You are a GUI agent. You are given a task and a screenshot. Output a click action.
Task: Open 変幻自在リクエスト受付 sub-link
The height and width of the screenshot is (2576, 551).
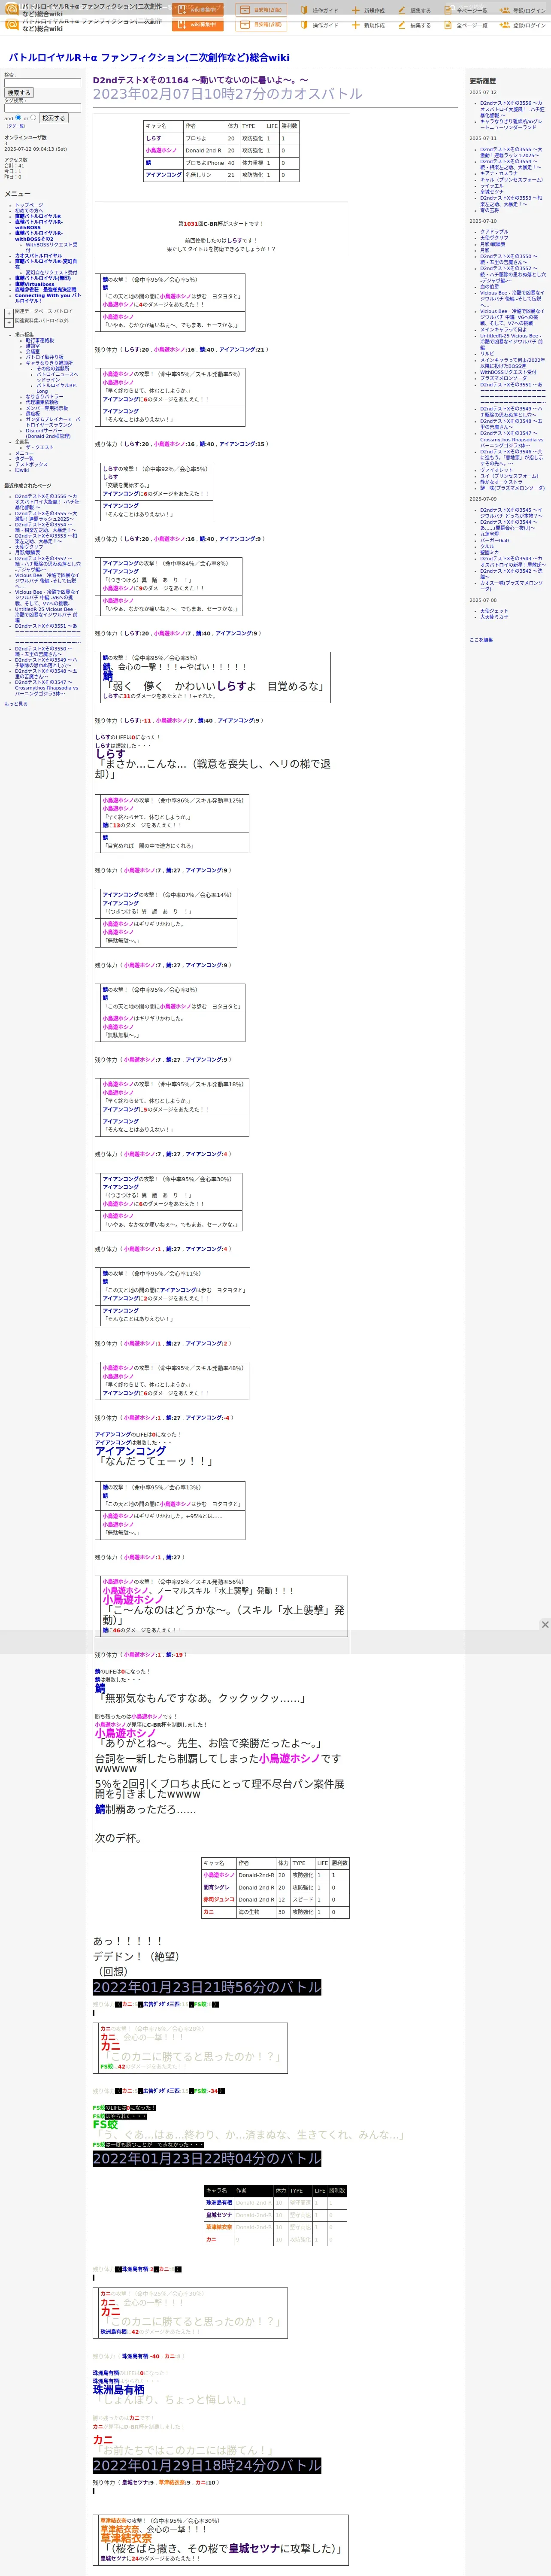tap(51, 272)
